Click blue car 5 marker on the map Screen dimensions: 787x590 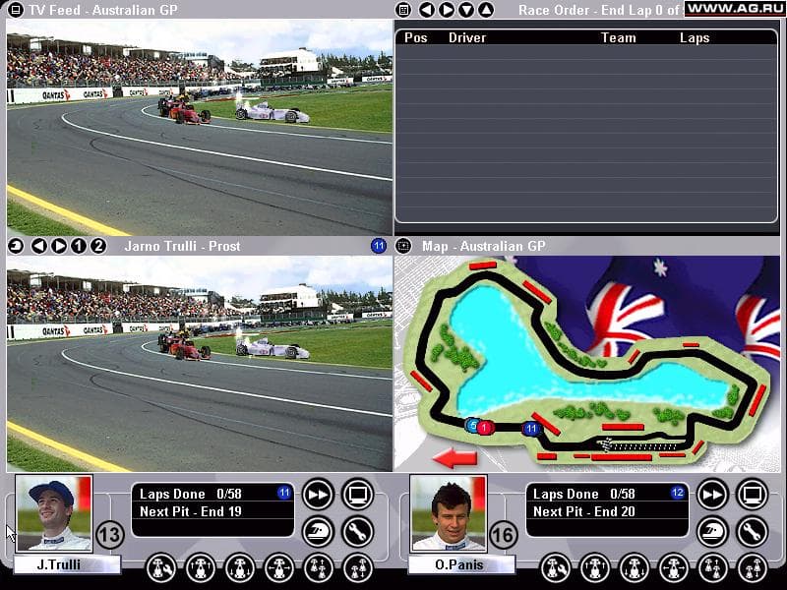pos(472,426)
